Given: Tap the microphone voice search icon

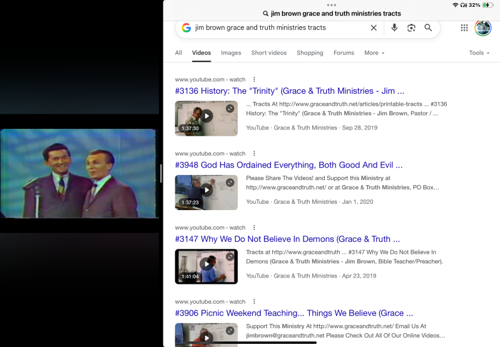Looking at the screenshot, I should [x=394, y=28].
